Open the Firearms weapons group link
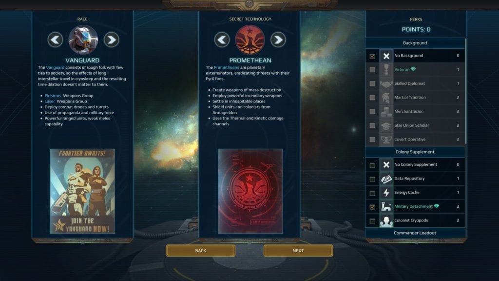The height and width of the screenshot is (281, 499). click(x=53, y=96)
